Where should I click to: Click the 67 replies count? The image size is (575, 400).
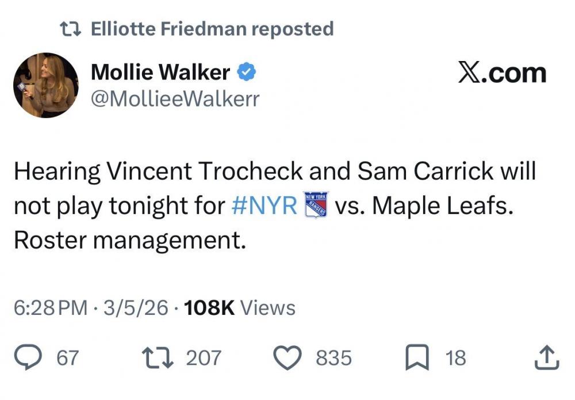coord(67,358)
